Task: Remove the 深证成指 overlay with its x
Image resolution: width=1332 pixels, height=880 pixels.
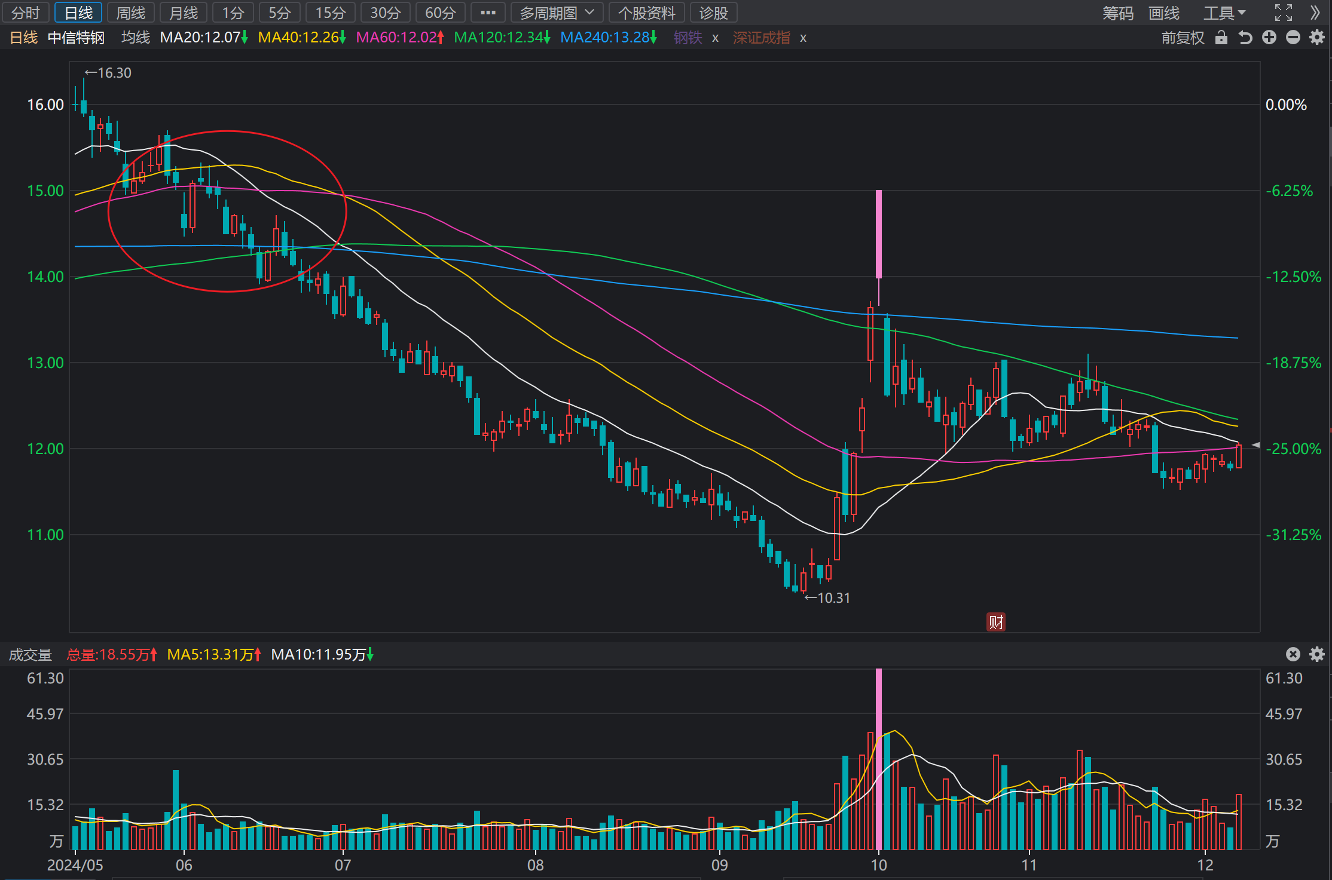Action: [x=803, y=38]
